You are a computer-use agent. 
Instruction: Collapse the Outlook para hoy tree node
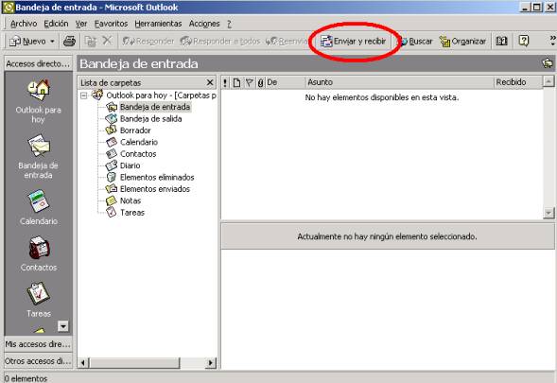(x=83, y=96)
